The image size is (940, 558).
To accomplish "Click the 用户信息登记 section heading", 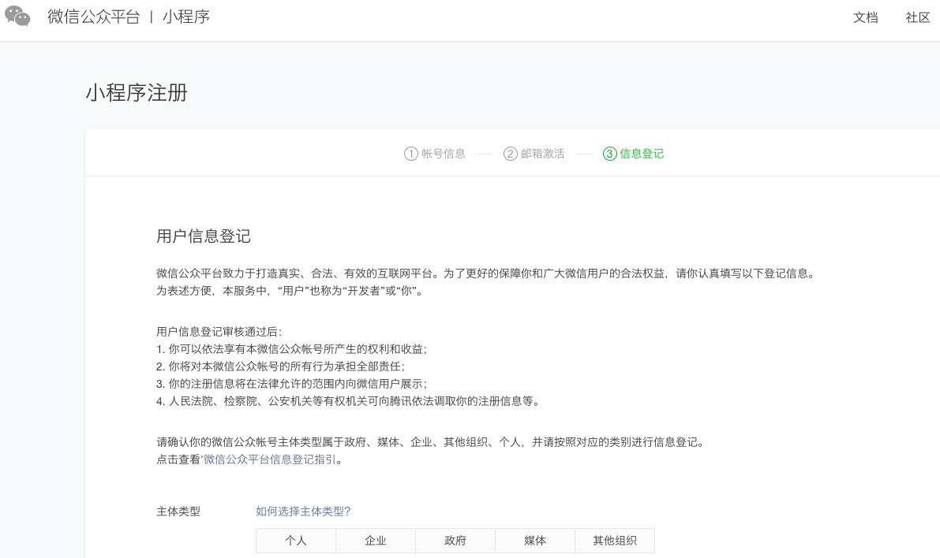I will pos(203,236).
